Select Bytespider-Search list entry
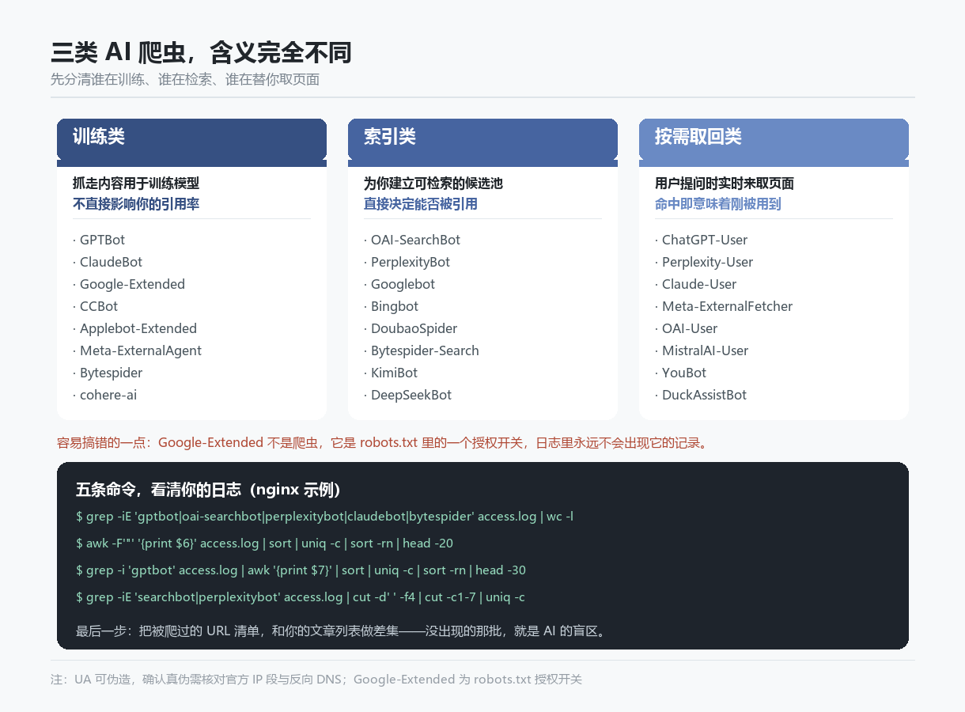This screenshot has height=712, width=965. pos(422,350)
